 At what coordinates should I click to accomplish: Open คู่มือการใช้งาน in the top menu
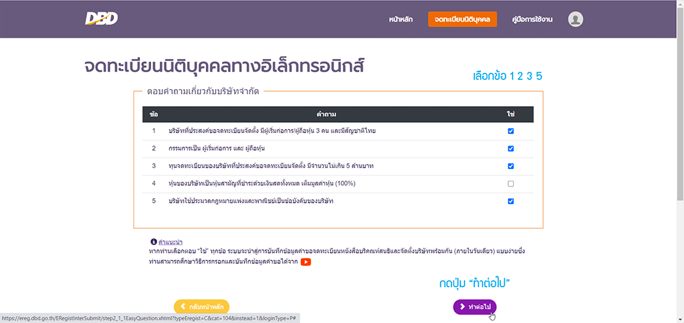tap(532, 19)
